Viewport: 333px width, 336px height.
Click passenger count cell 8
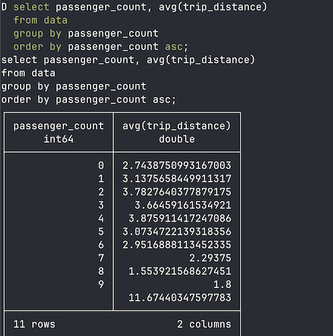[x=101, y=271]
